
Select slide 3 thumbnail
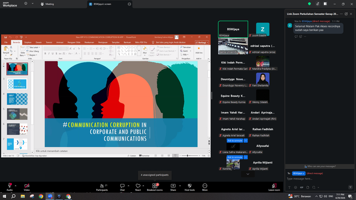tap(17, 84)
